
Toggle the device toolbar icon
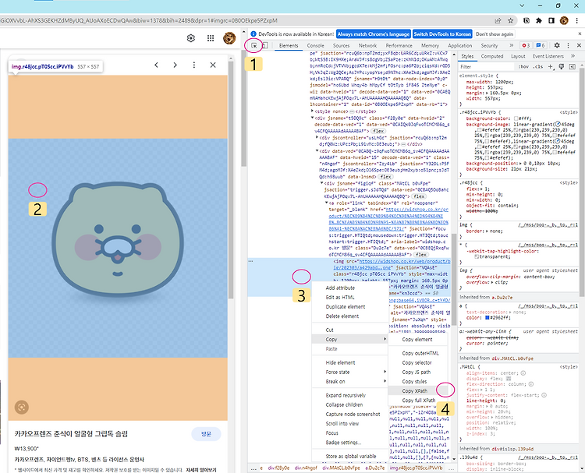pos(264,45)
